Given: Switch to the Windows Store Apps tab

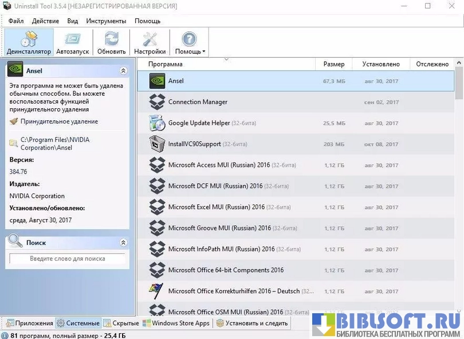Looking at the screenshot, I should coord(176,323).
